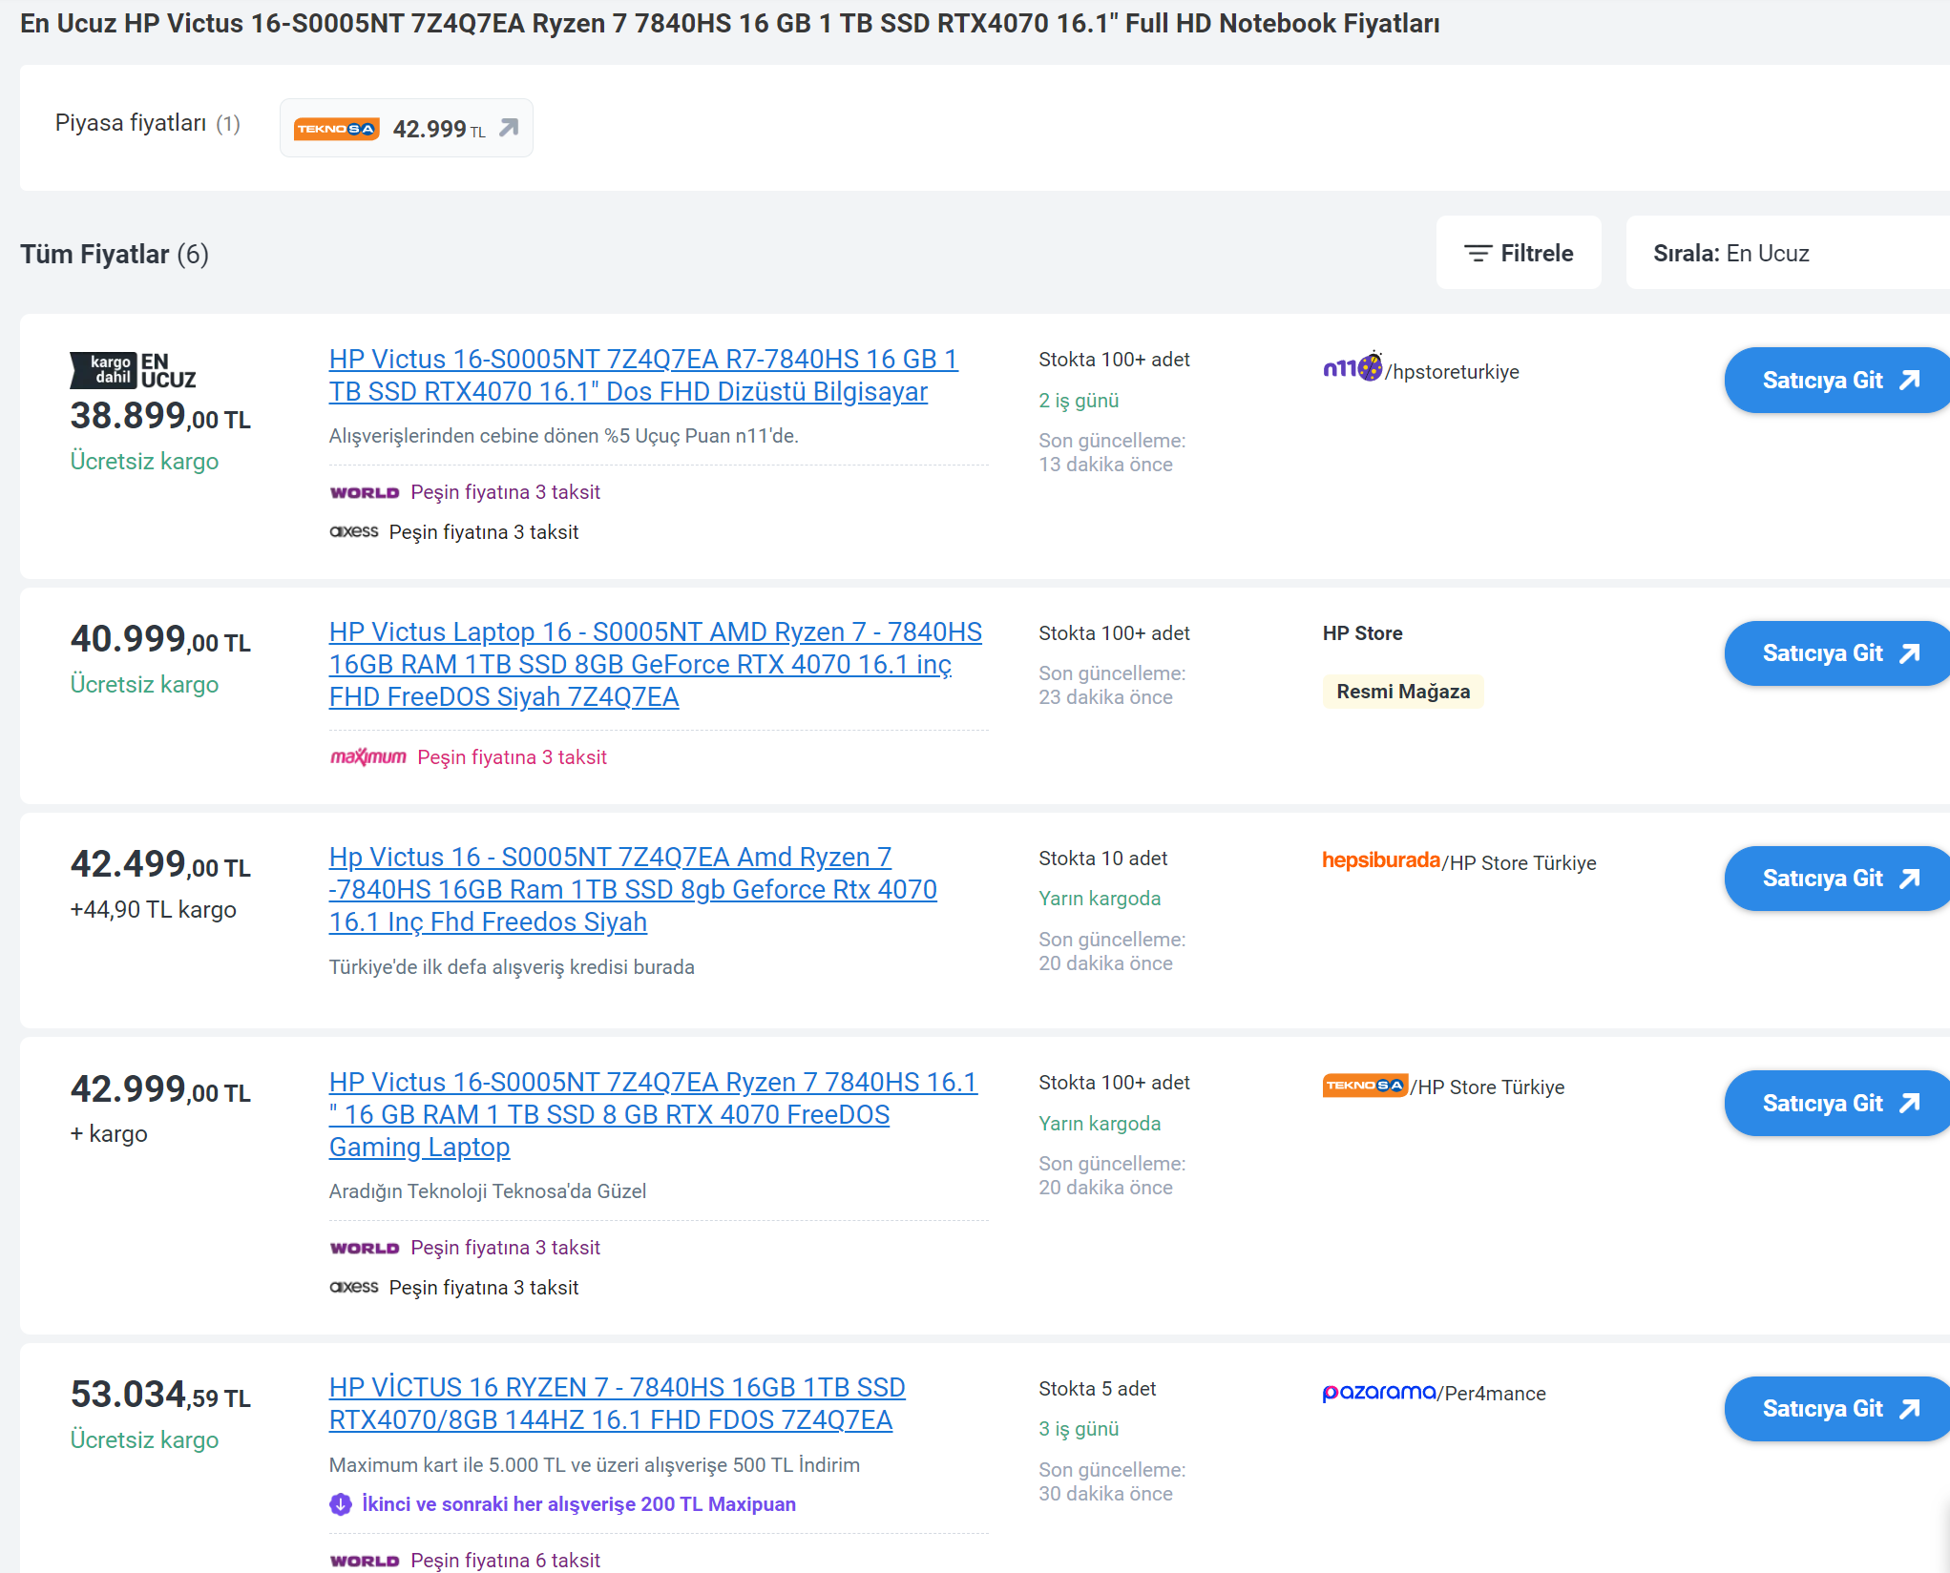Click the hepsiburada seller logo
Screen dimensions: 1950x1573
point(1380,860)
